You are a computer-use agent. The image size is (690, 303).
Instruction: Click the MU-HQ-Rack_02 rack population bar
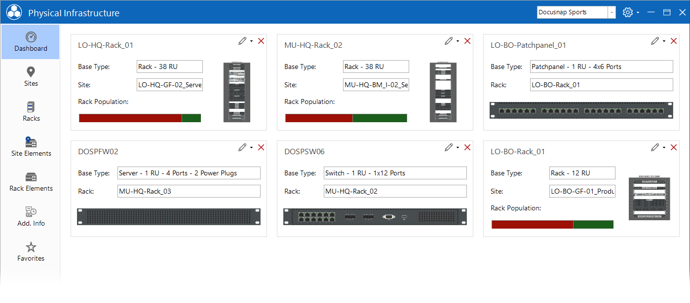pos(346,118)
